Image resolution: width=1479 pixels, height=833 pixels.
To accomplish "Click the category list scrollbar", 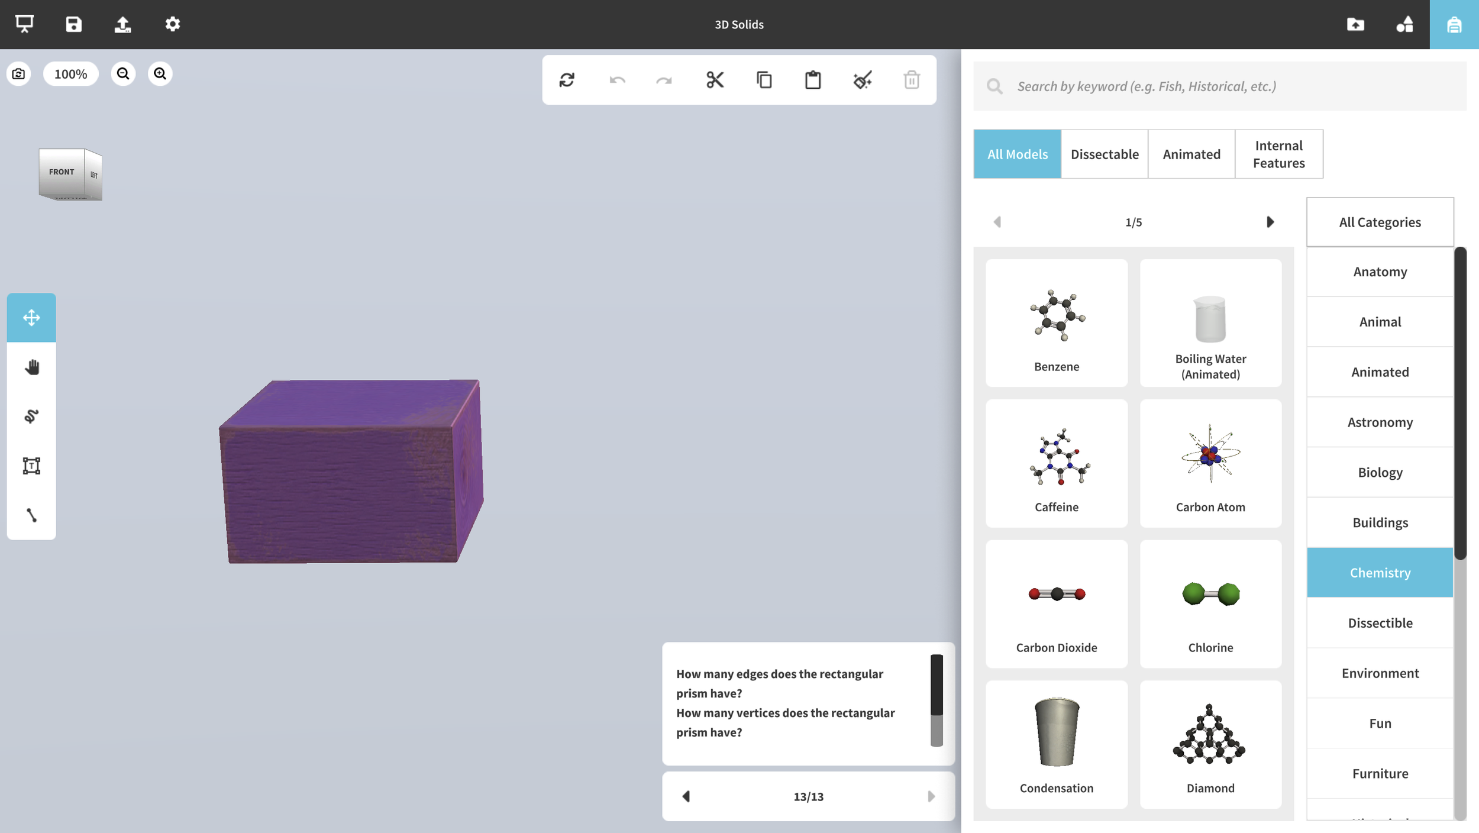I will click(x=1460, y=403).
